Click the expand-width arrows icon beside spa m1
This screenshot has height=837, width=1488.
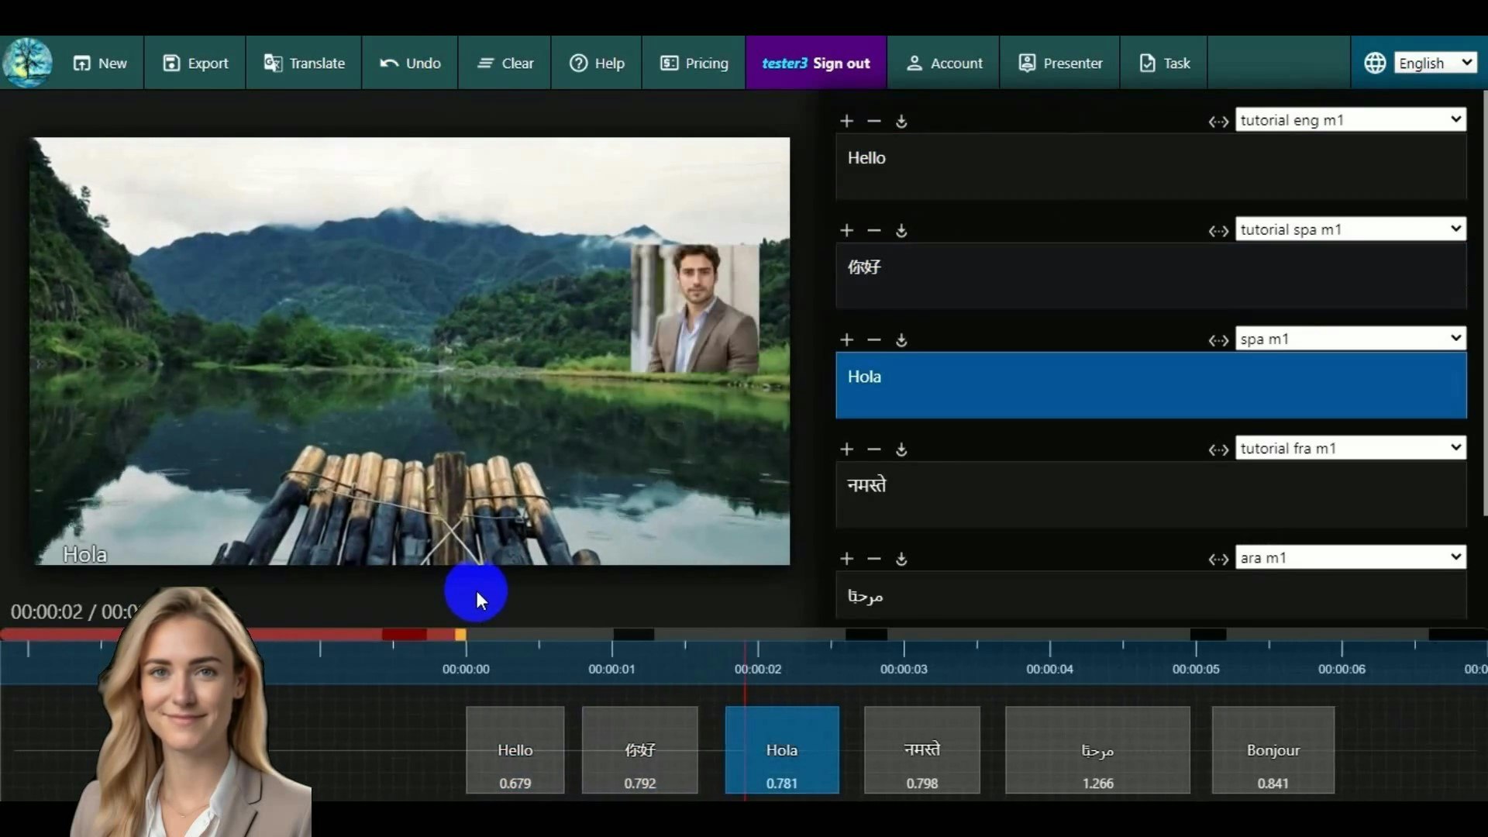(1218, 340)
